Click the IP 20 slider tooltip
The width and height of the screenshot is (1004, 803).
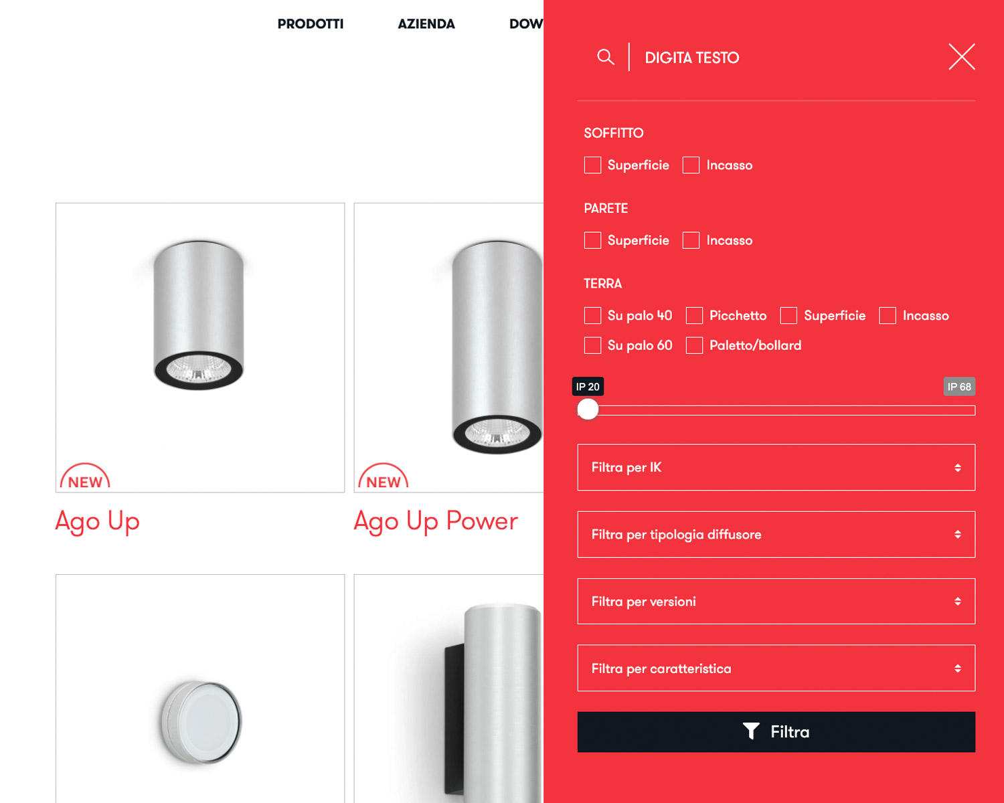(588, 387)
